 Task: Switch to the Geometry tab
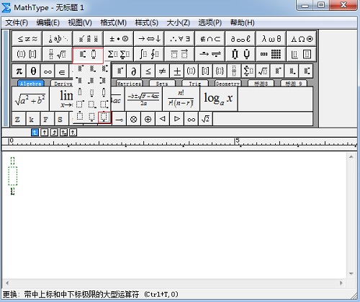tap(228, 84)
